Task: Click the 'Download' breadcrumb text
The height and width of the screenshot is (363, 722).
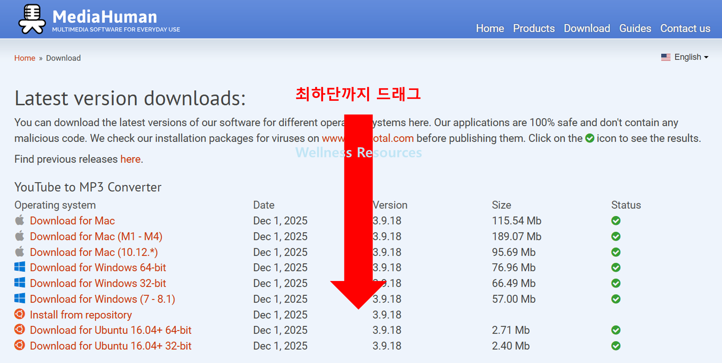Action: pyautogui.click(x=63, y=58)
